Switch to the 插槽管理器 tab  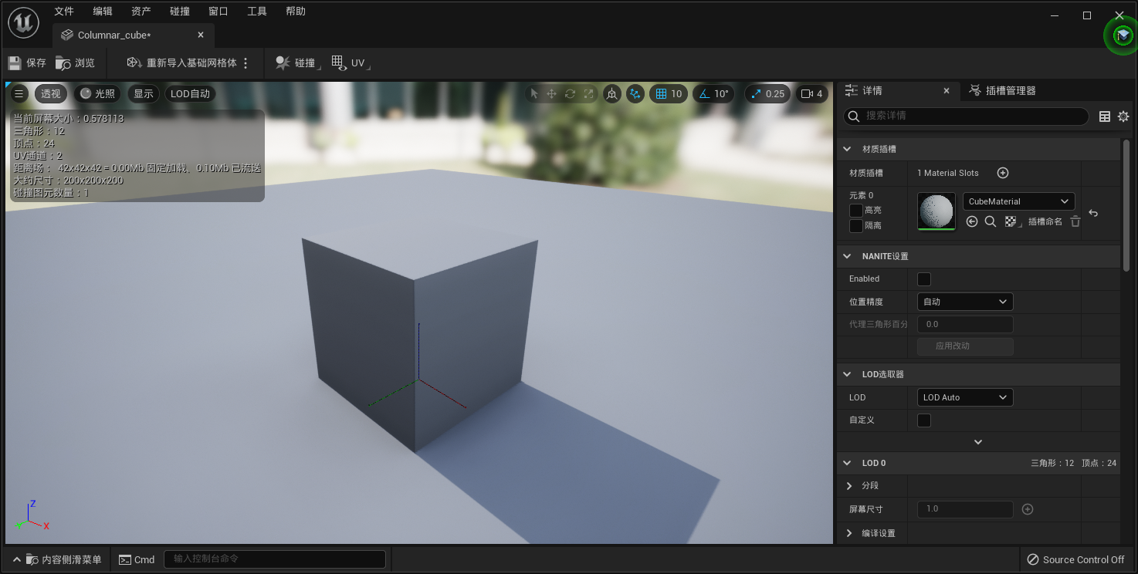(1002, 91)
